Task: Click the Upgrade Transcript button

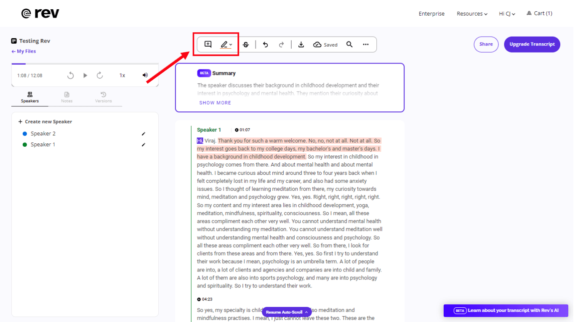Action: click(532, 44)
